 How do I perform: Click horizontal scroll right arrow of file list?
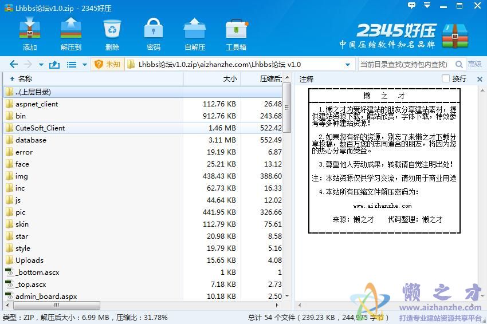[x=277, y=305]
